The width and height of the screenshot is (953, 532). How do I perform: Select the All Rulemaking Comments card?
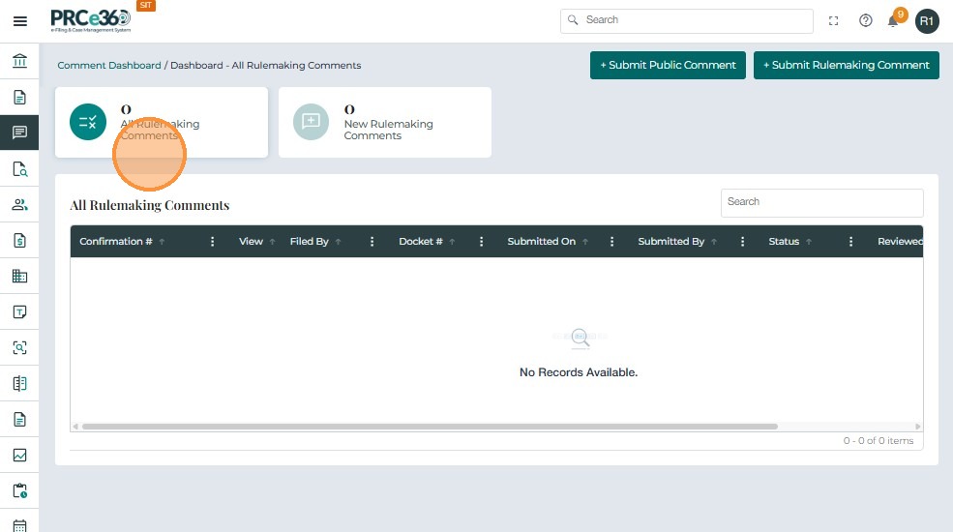coord(162,122)
